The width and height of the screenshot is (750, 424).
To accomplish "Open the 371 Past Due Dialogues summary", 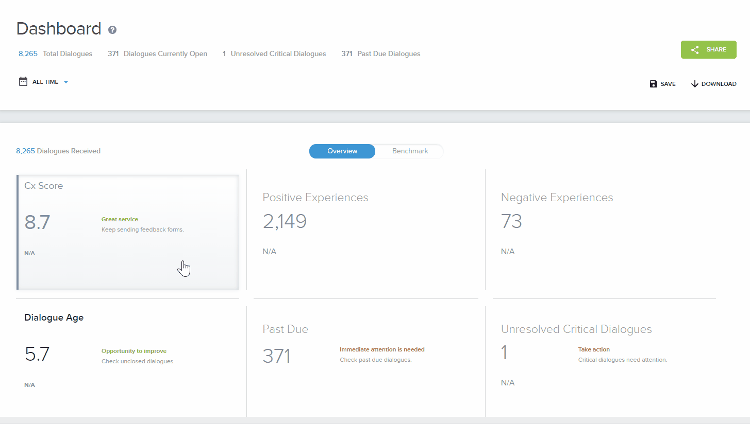I will (380, 53).
